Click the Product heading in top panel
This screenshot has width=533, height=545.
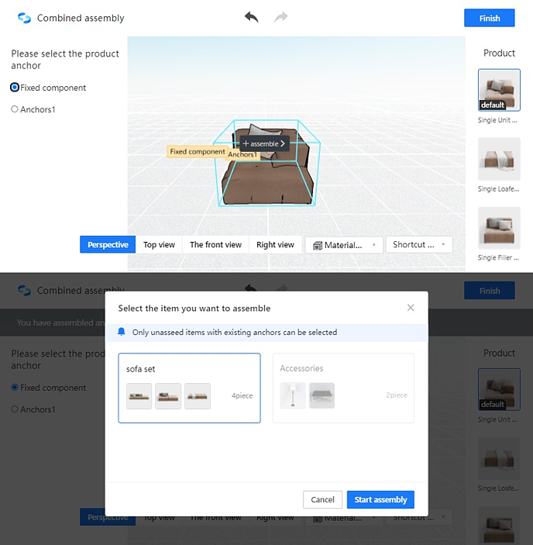[x=499, y=53]
